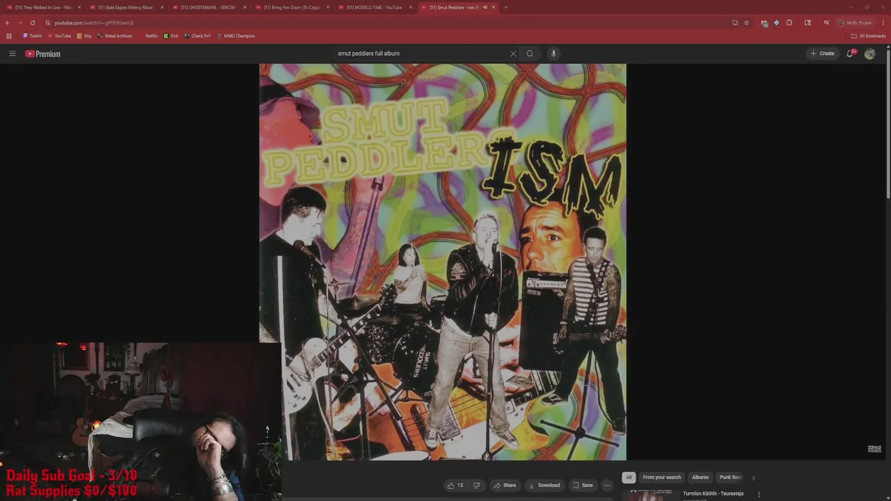Viewport: 891px width, 501px height.
Task: Click the Verify it's you profile button
Action: pos(855,22)
